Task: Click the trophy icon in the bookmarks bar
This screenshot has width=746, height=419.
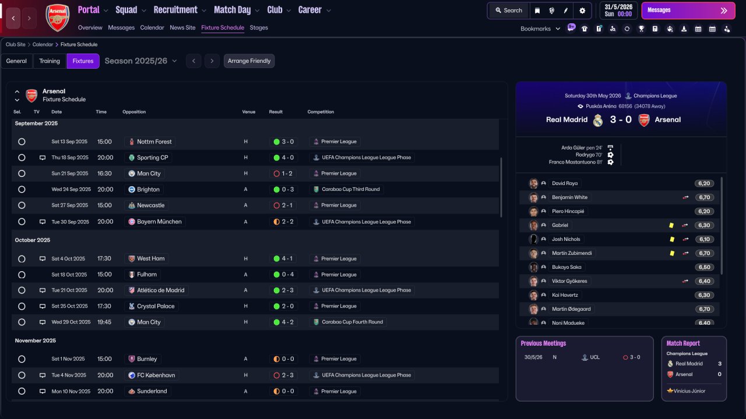Action: coord(641,29)
